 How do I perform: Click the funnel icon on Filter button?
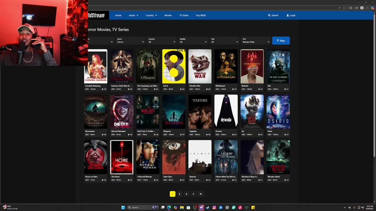(x=278, y=41)
